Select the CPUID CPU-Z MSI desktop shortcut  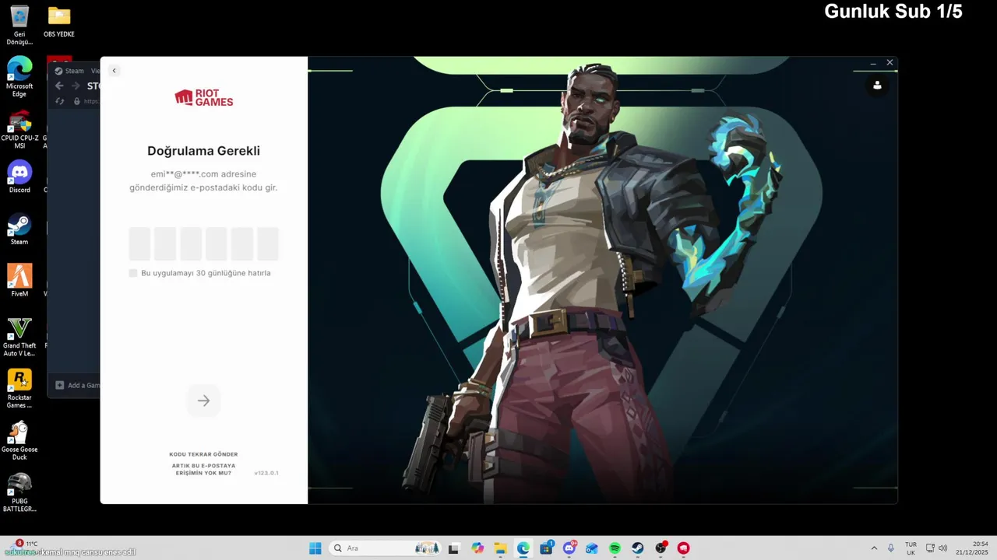pos(19,129)
